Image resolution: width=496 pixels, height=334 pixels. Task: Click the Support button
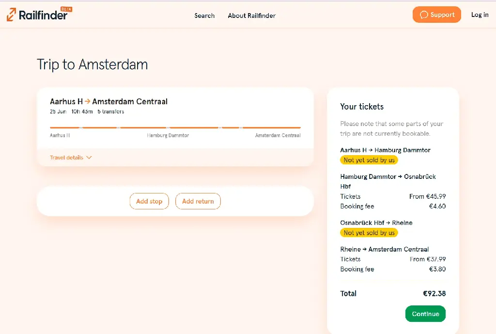coord(436,15)
